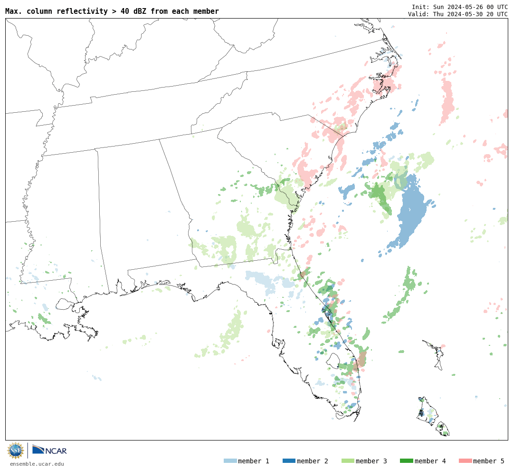
Task: Select the member 3 light green swatch
Action: pyautogui.click(x=348, y=461)
